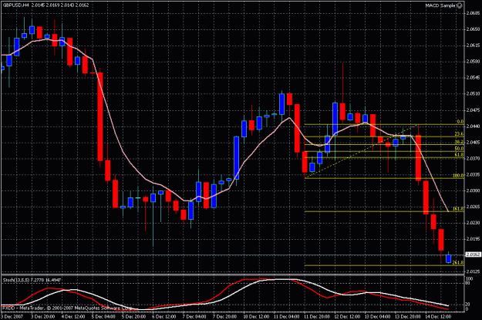Click the 11 Dec 04:00 time label

click(286, 316)
